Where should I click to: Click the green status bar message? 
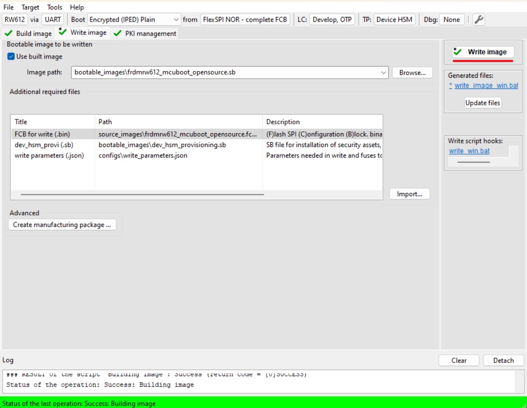tap(79, 403)
